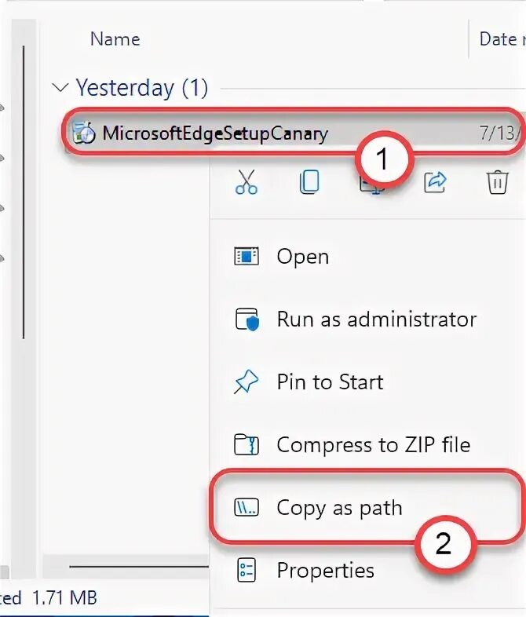526x617 pixels.
Task: Click the MicrosoftEdgeSetupCanary file icon
Action: tap(84, 133)
